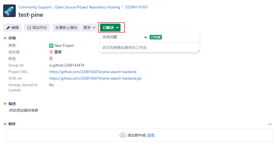Click 点击添加描述信息 to add description
Screen dimensions: 276x146
click(23, 110)
